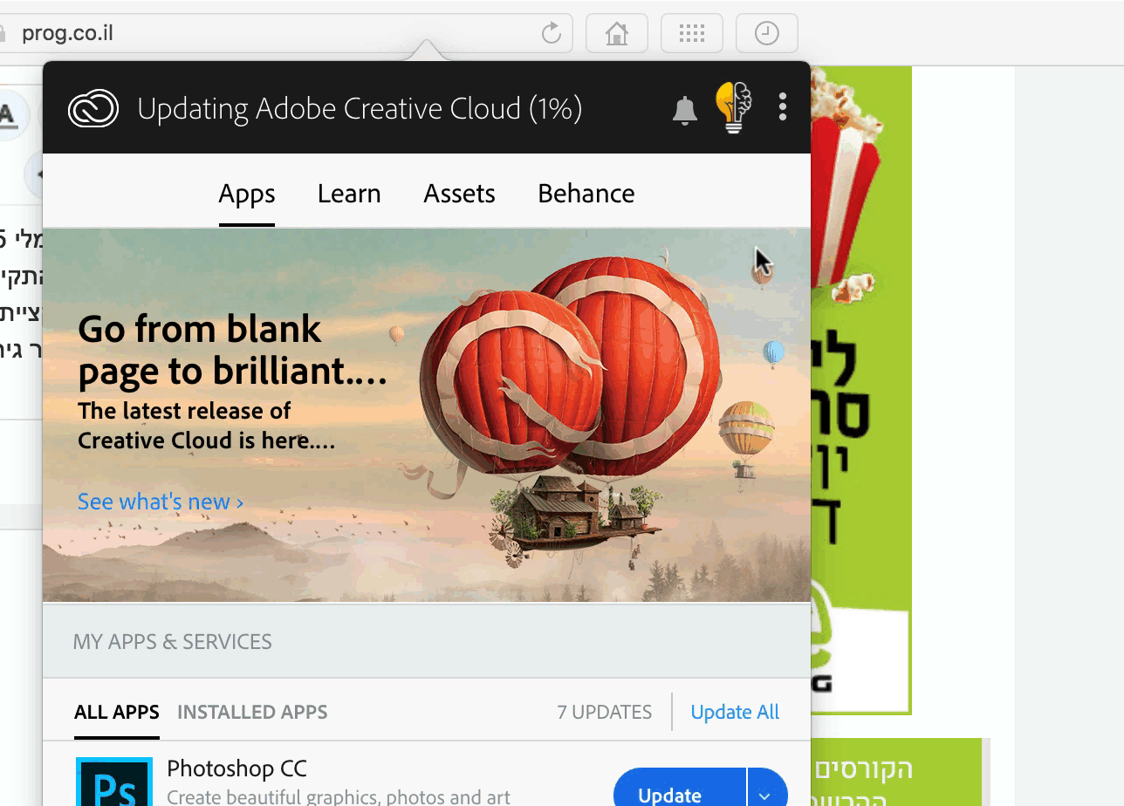The width and height of the screenshot is (1124, 806).
Task: Click the Update All link
Action: click(735, 713)
